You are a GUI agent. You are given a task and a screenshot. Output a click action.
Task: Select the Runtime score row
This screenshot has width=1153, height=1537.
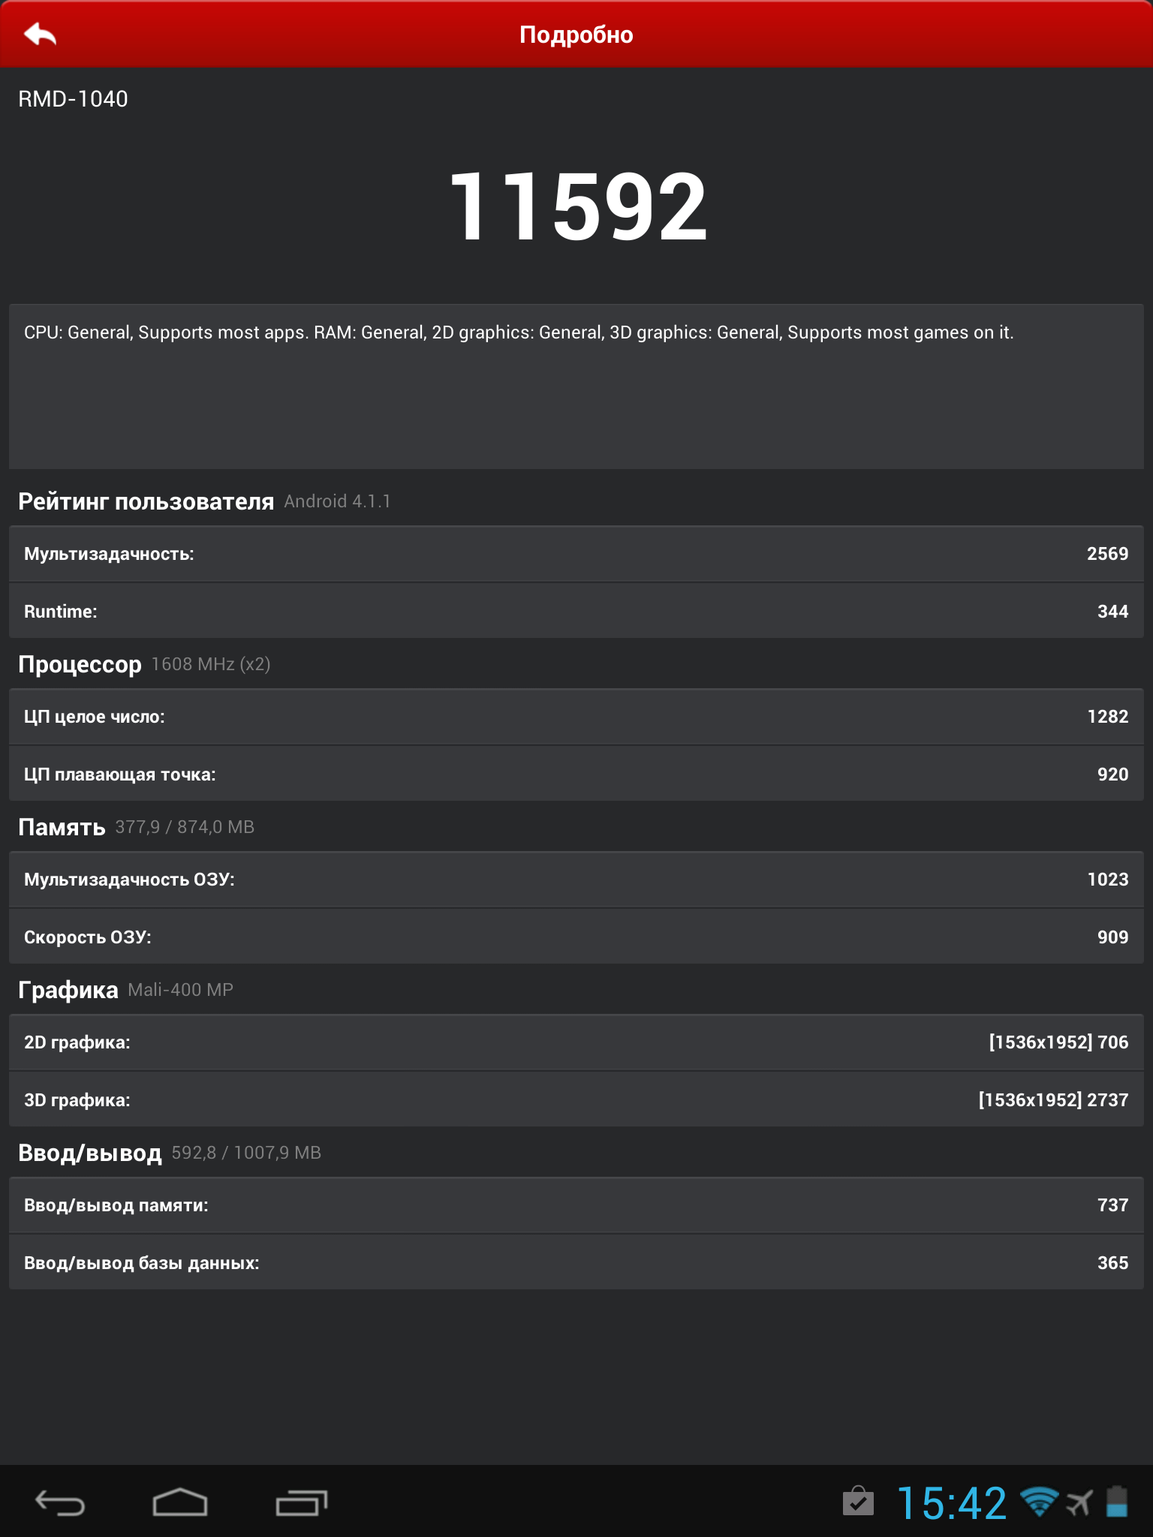tap(576, 612)
